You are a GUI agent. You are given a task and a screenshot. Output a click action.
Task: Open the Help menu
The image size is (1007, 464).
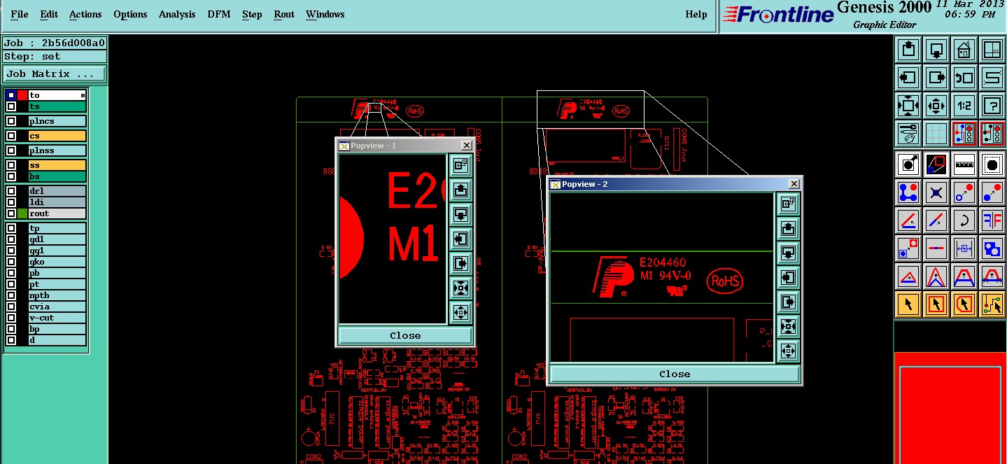click(696, 14)
